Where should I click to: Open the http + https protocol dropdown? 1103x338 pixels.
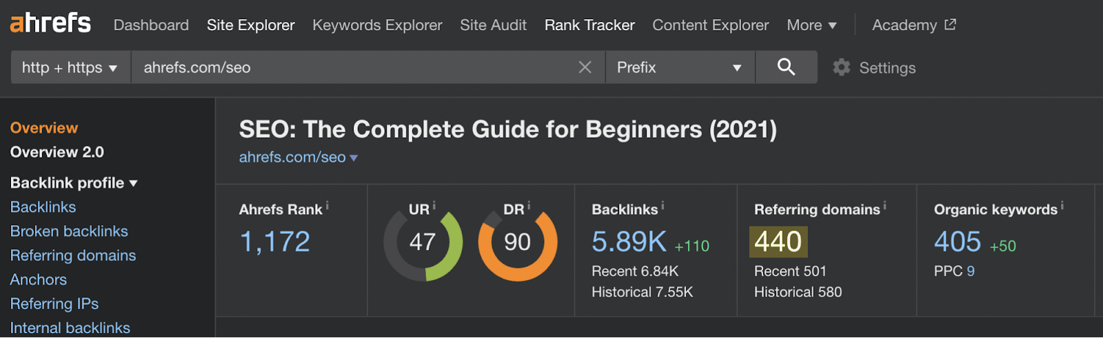point(70,67)
